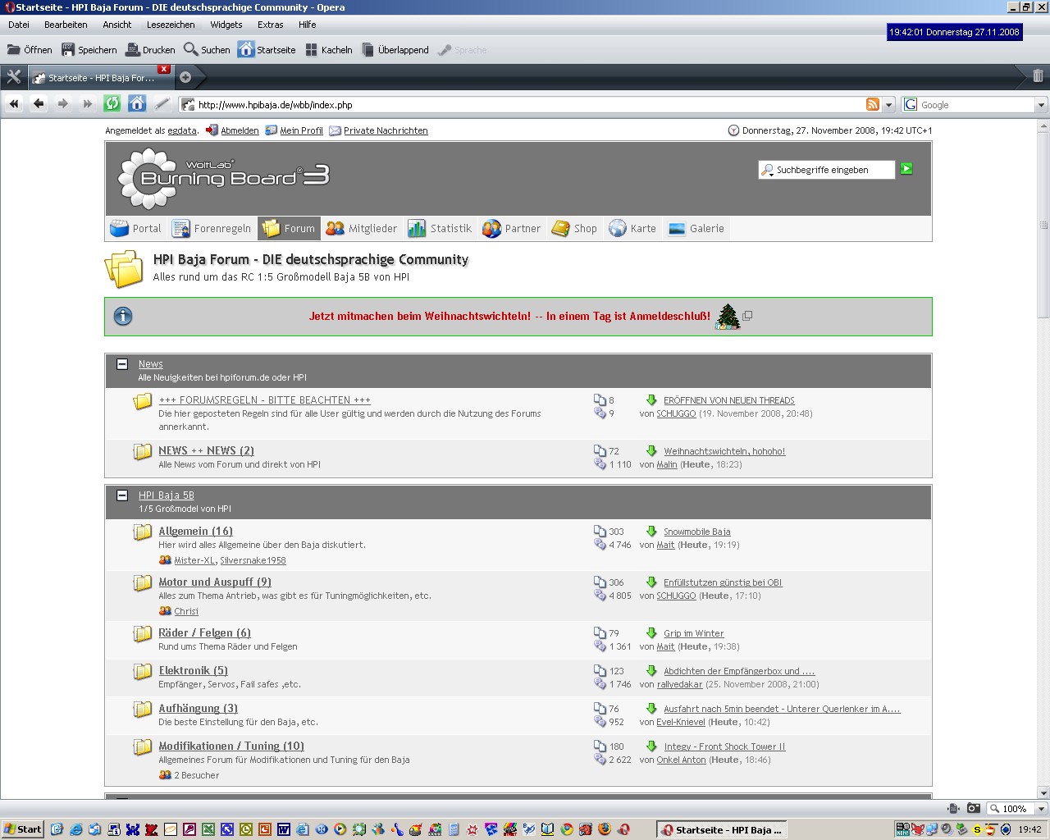Open the Ansicht menu
Screen dimensions: 1050x840
(117, 25)
